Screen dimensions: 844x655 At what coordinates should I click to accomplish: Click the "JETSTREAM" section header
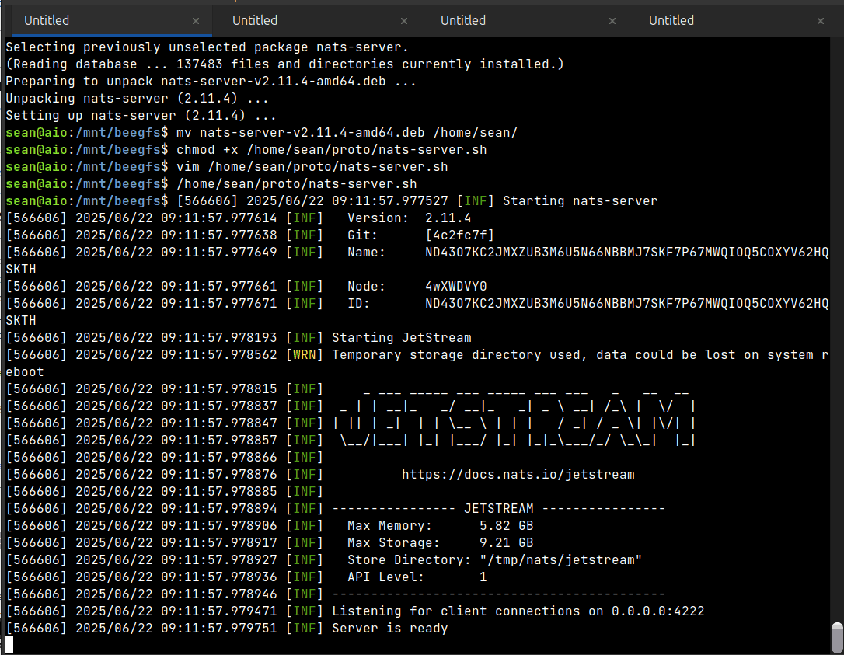coord(498,509)
